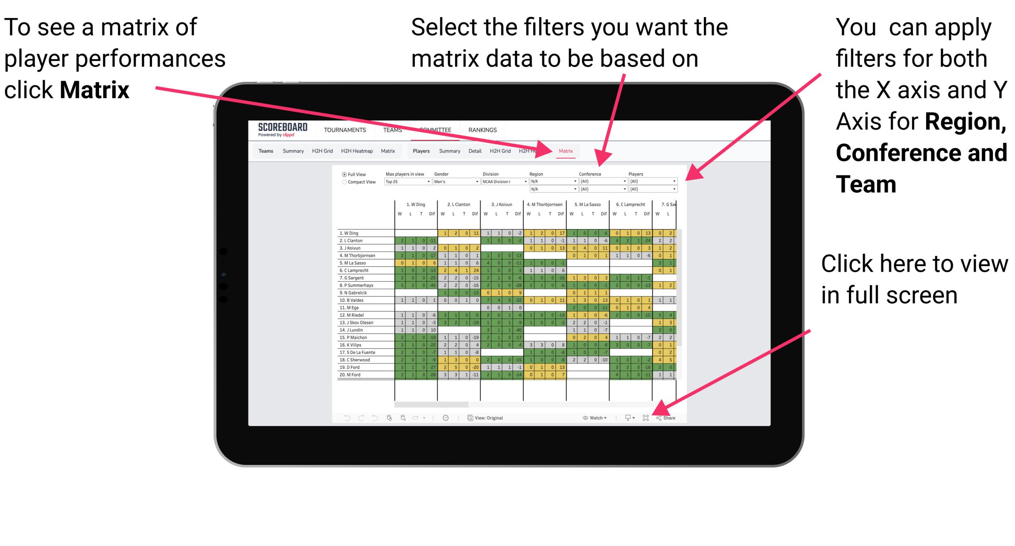Select Compact View radio button
Image resolution: width=1015 pixels, height=546 pixels.
click(343, 186)
